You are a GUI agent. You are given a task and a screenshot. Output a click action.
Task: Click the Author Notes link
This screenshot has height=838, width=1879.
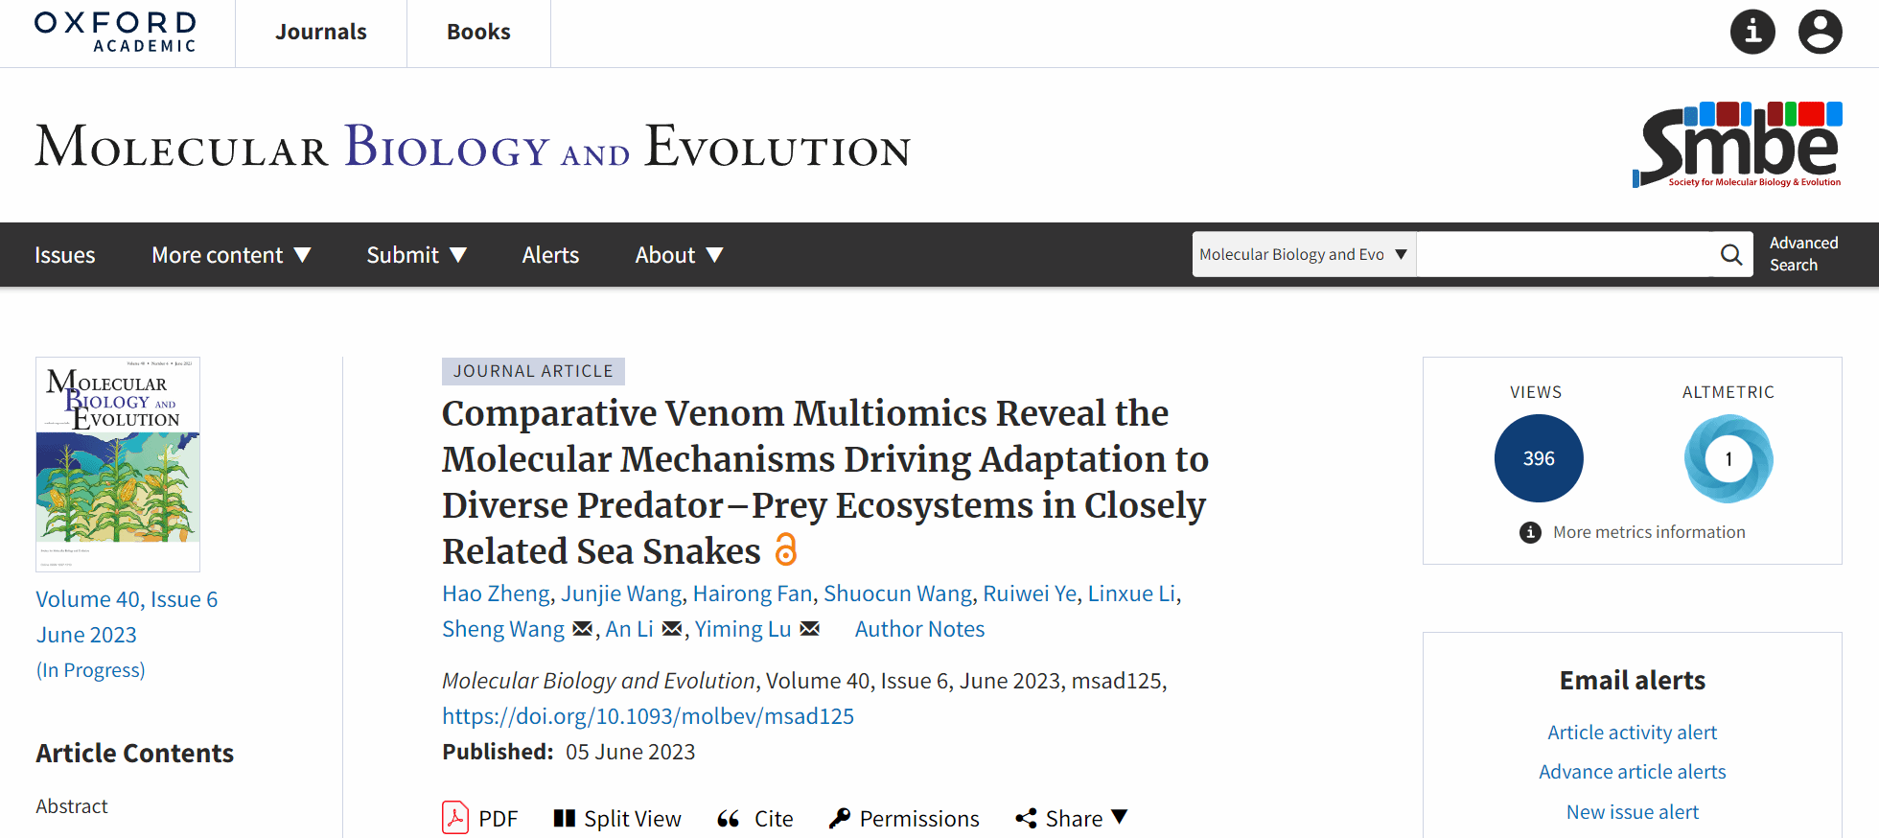point(919,629)
